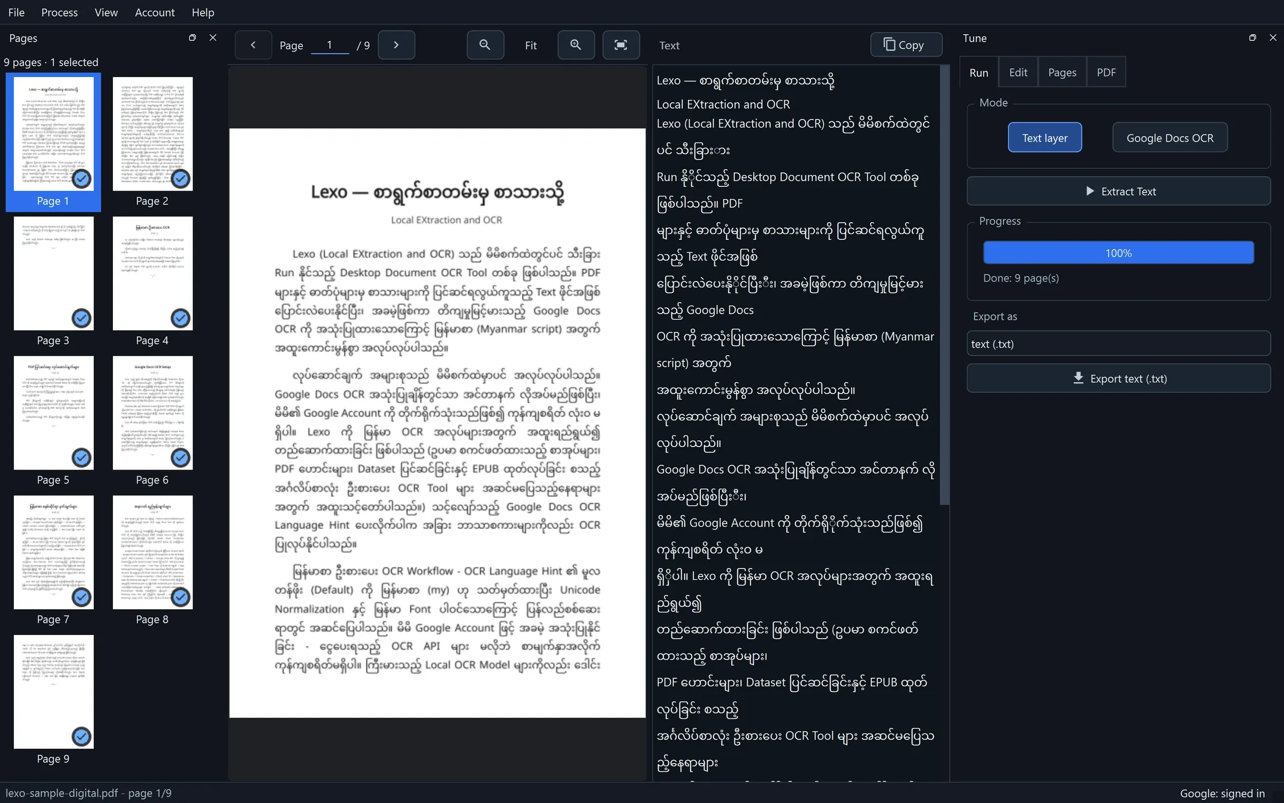Screen dimensions: 1284x803
Task: Switch to the Edit tab
Action: point(1018,72)
